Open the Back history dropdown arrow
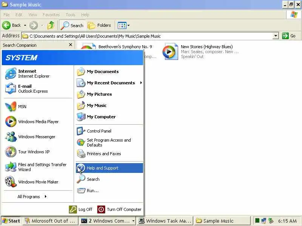 [x=25, y=25]
